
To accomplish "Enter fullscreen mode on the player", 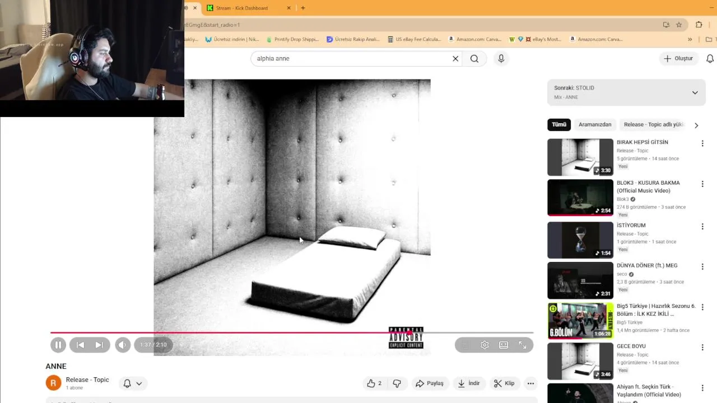I will coord(523,345).
